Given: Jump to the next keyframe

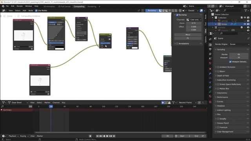Looking at the screenshot, I should pyautogui.click(x=111, y=136).
